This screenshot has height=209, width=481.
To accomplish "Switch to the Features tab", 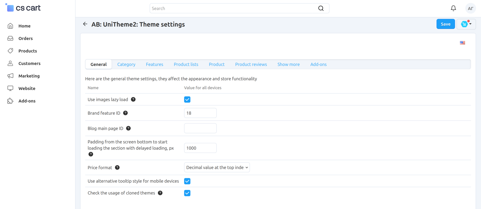I will 155,64.
